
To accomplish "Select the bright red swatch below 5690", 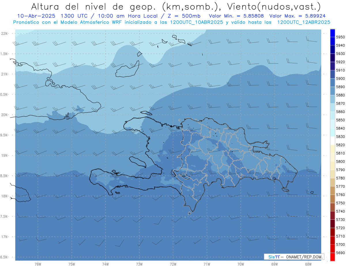I will 332,257.
